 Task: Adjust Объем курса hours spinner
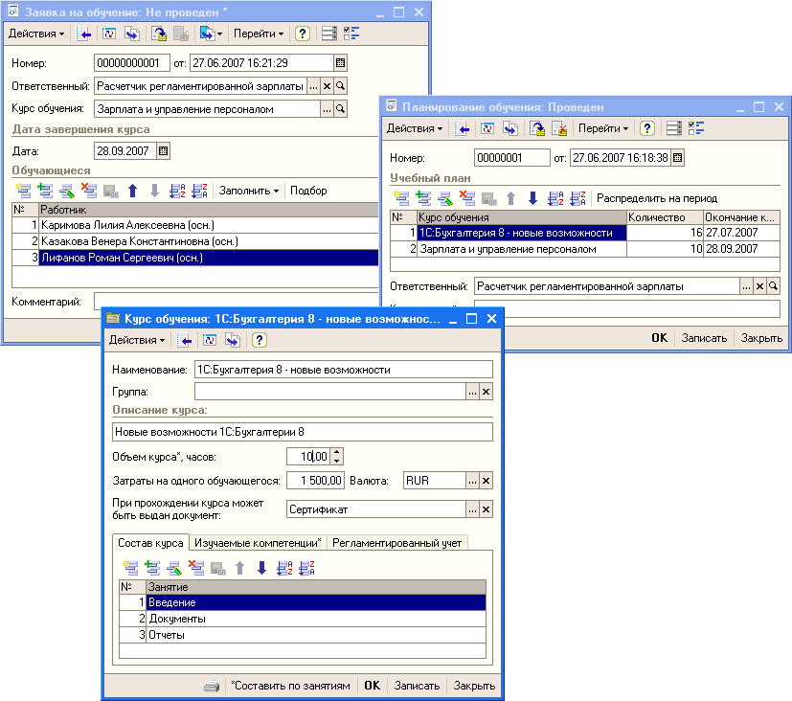point(337,457)
